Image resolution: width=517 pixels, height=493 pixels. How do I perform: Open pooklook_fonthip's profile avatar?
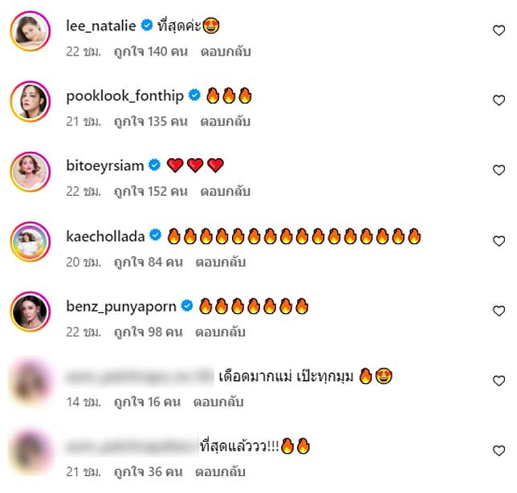31,101
